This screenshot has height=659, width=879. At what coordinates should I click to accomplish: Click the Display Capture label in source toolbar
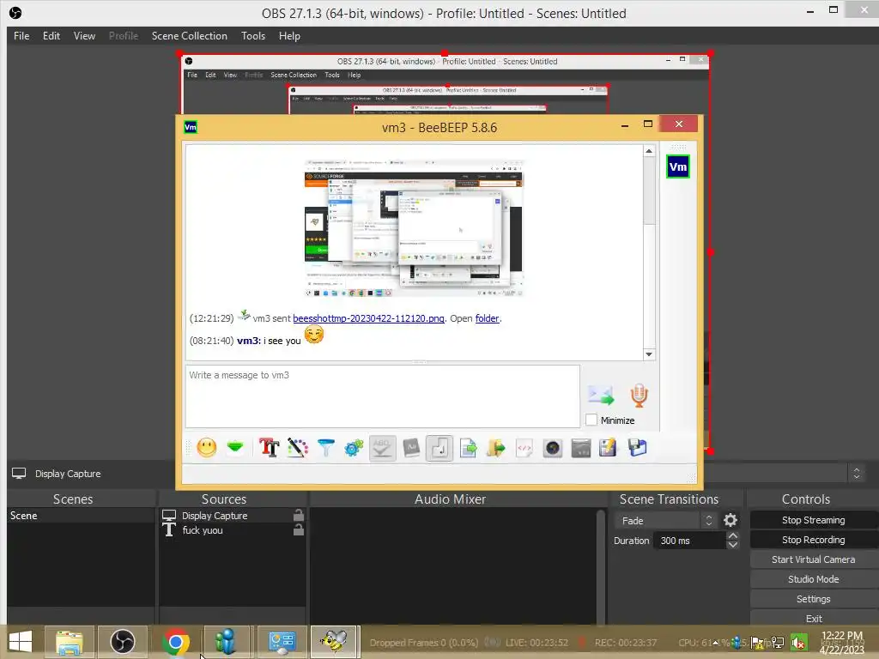pos(68,474)
